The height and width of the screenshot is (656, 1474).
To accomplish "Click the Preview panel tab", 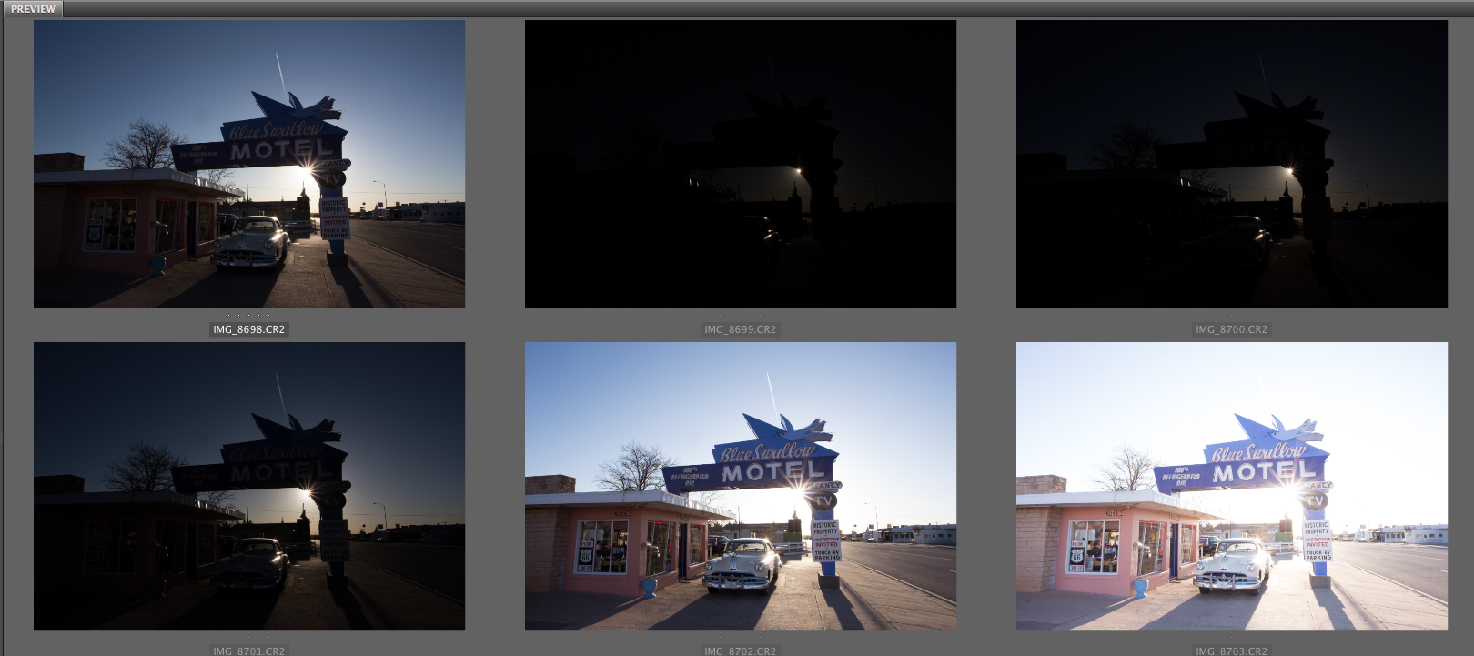I will (33, 9).
